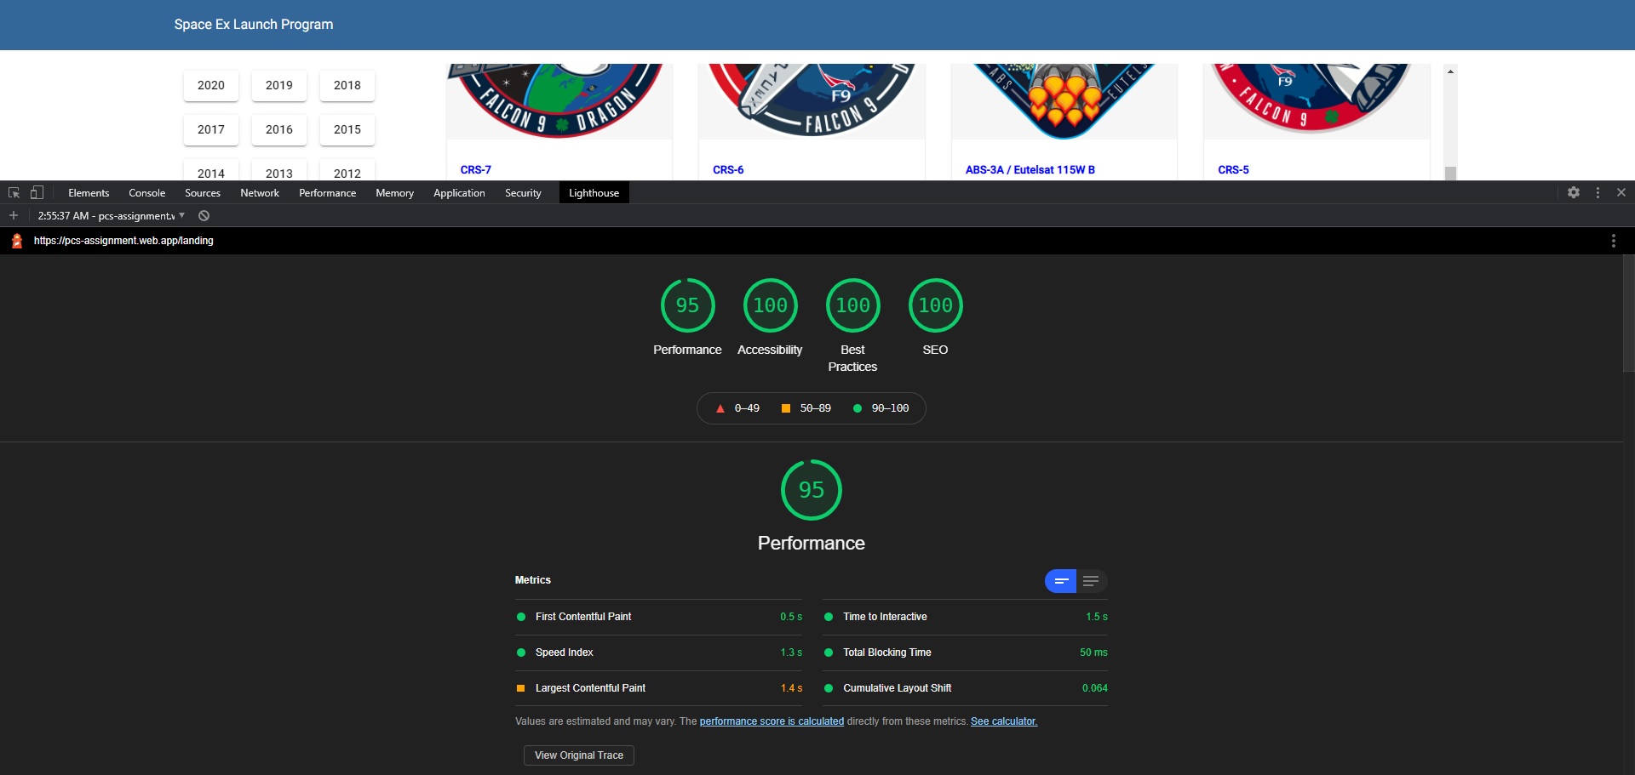The width and height of the screenshot is (1635, 775).
Task: Click the View Original Trace button
Action: click(579, 755)
